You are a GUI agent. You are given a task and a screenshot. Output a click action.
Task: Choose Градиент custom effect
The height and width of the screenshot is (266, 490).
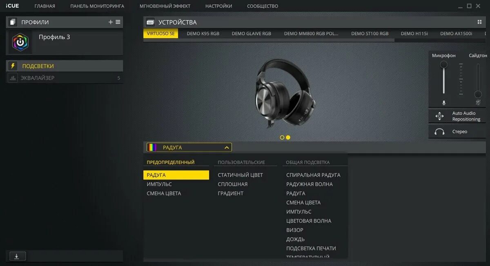coord(231,193)
